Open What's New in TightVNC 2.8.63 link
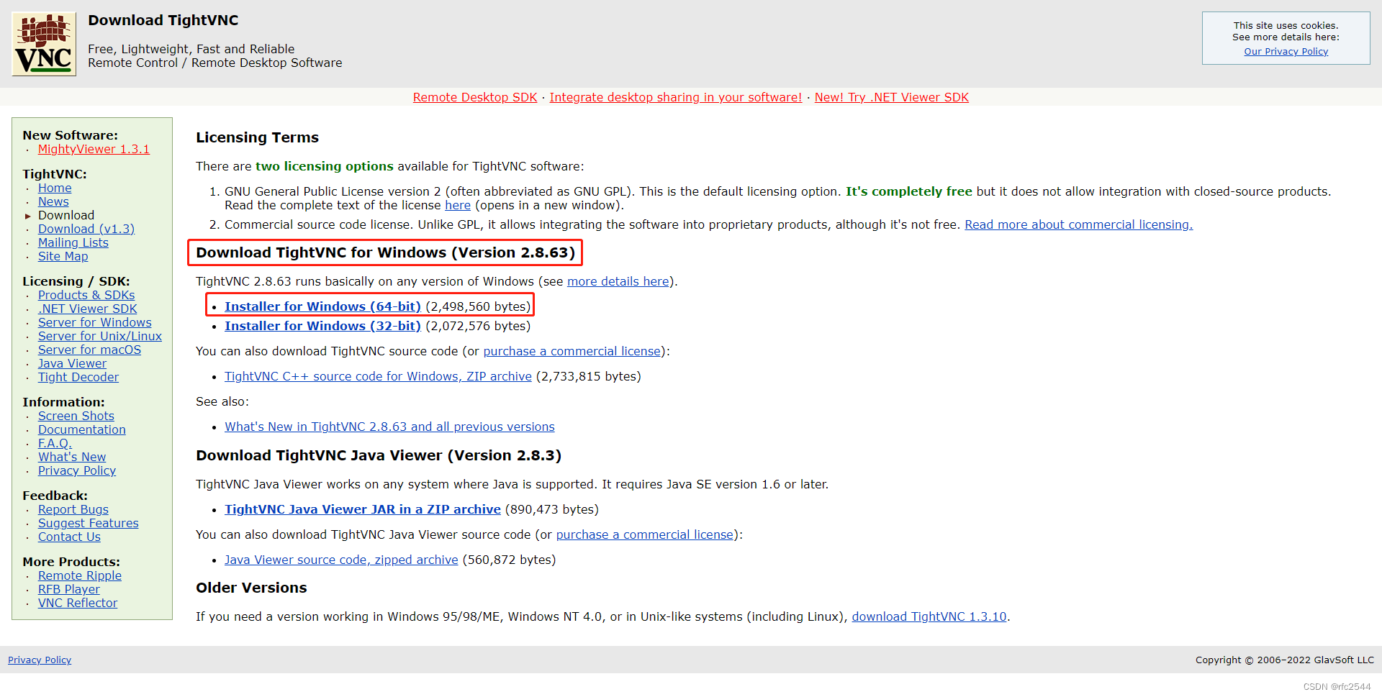This screenshot has height=697, width=1382. click(389, 427)
